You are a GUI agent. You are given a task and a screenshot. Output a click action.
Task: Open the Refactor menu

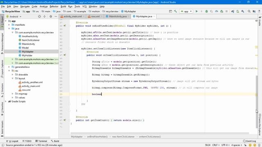click(x=54, y=7)
